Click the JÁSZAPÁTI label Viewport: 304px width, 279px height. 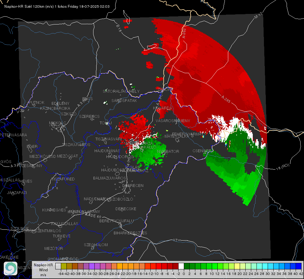click(17, 193)
